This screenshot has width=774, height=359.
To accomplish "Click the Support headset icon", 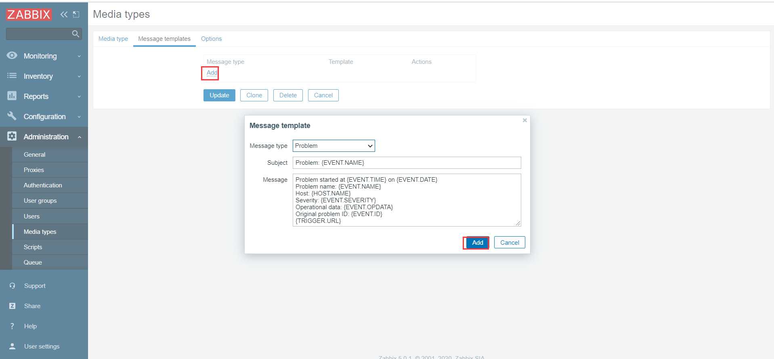I will click(13, 286).
